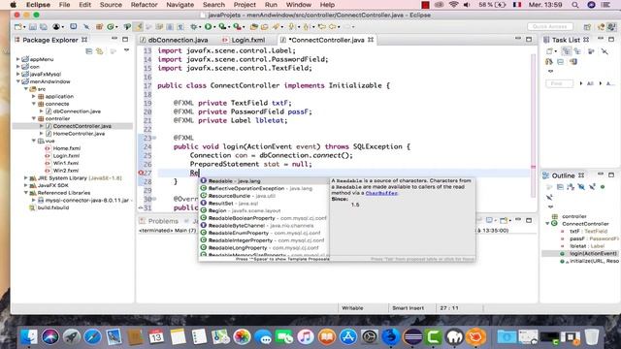This screenshot has width=621, height=349.
Task: Switch to the Login.fxml editor tab
Action: 245,40
